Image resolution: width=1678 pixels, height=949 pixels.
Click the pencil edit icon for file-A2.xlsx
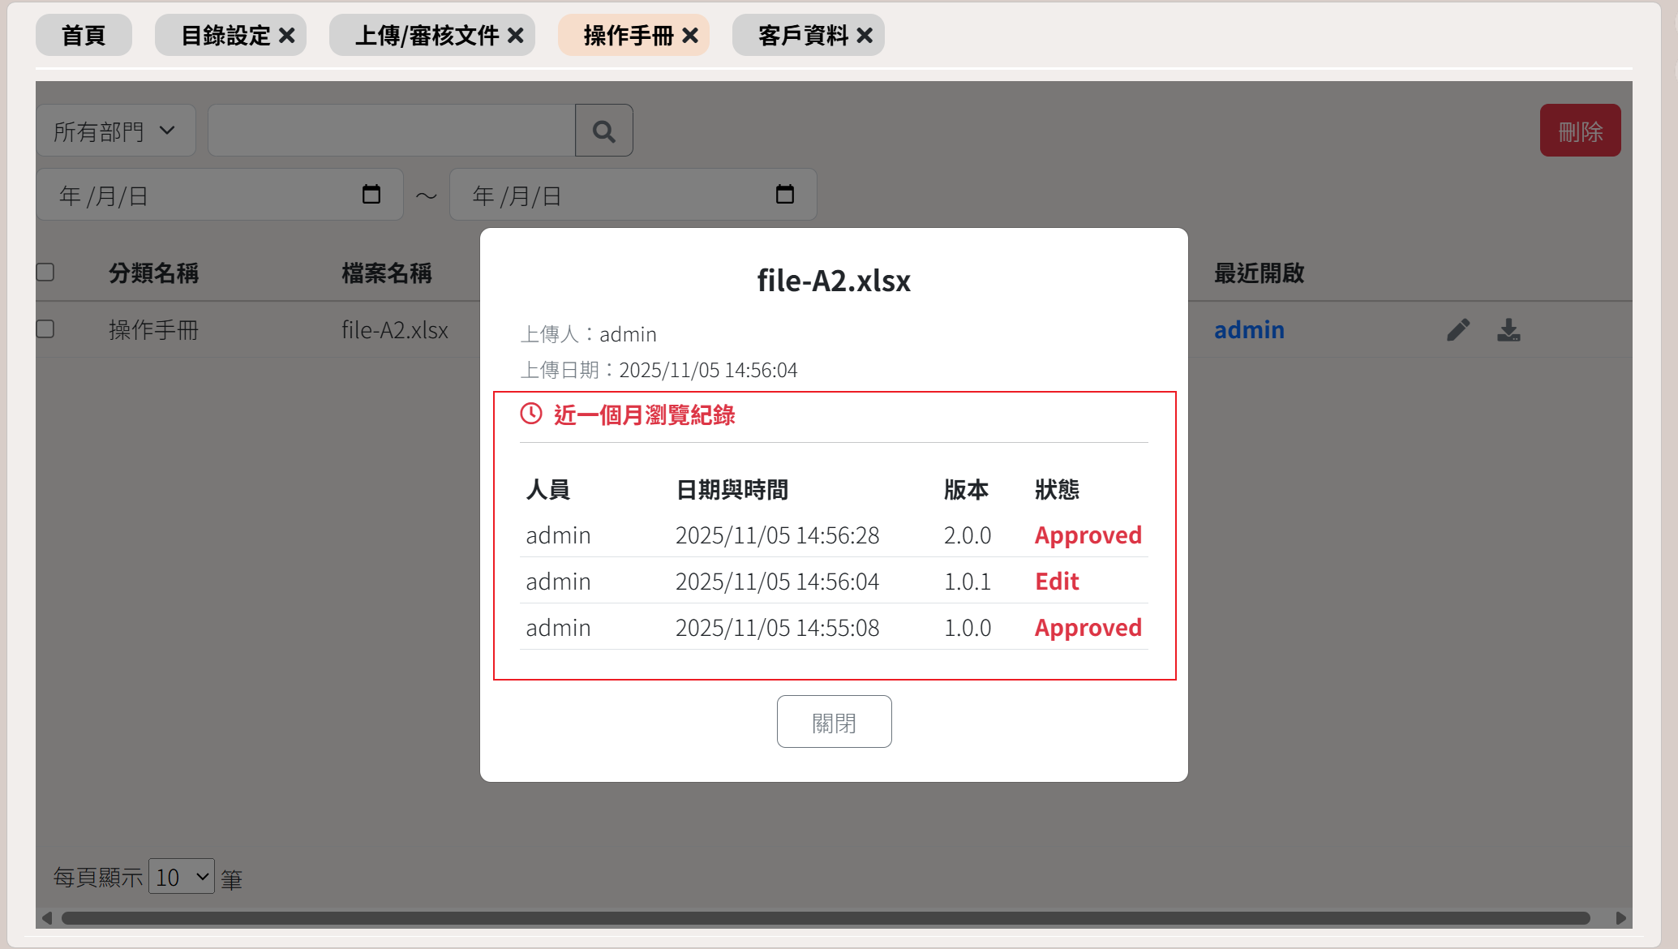click(x=1457, y=330)
